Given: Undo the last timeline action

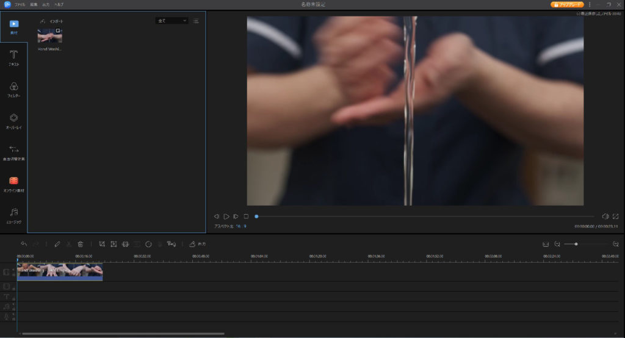Looking at the screenshot, I should pyautogui.click(x=24, y=244).
